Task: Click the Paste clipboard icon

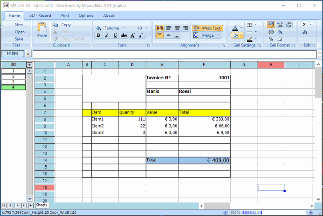Action: [42, 27]
